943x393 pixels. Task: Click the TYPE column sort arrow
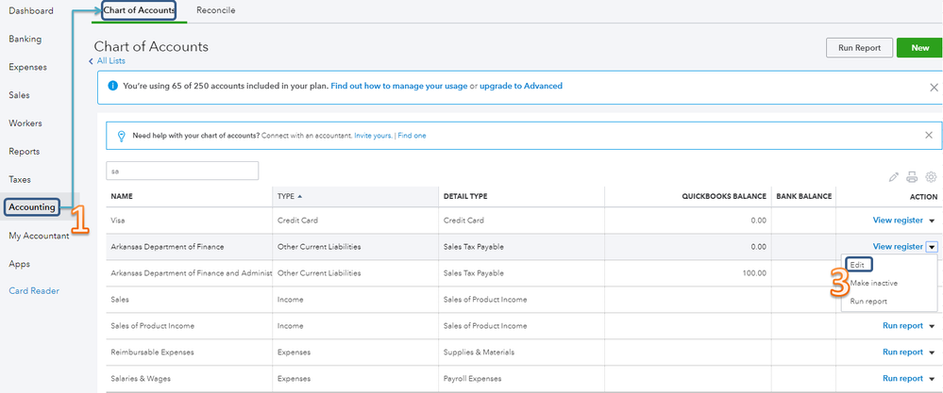click(x=299, y=196)
